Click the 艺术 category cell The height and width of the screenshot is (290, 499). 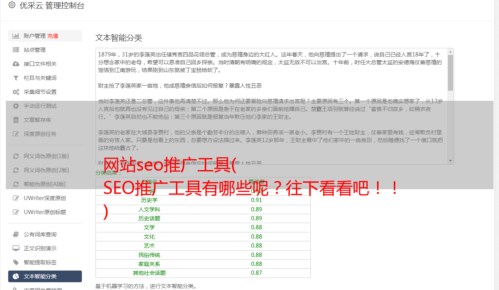click(149, 246)
